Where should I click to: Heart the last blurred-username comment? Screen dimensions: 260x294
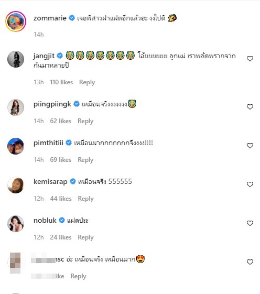(x=250, y=262)
